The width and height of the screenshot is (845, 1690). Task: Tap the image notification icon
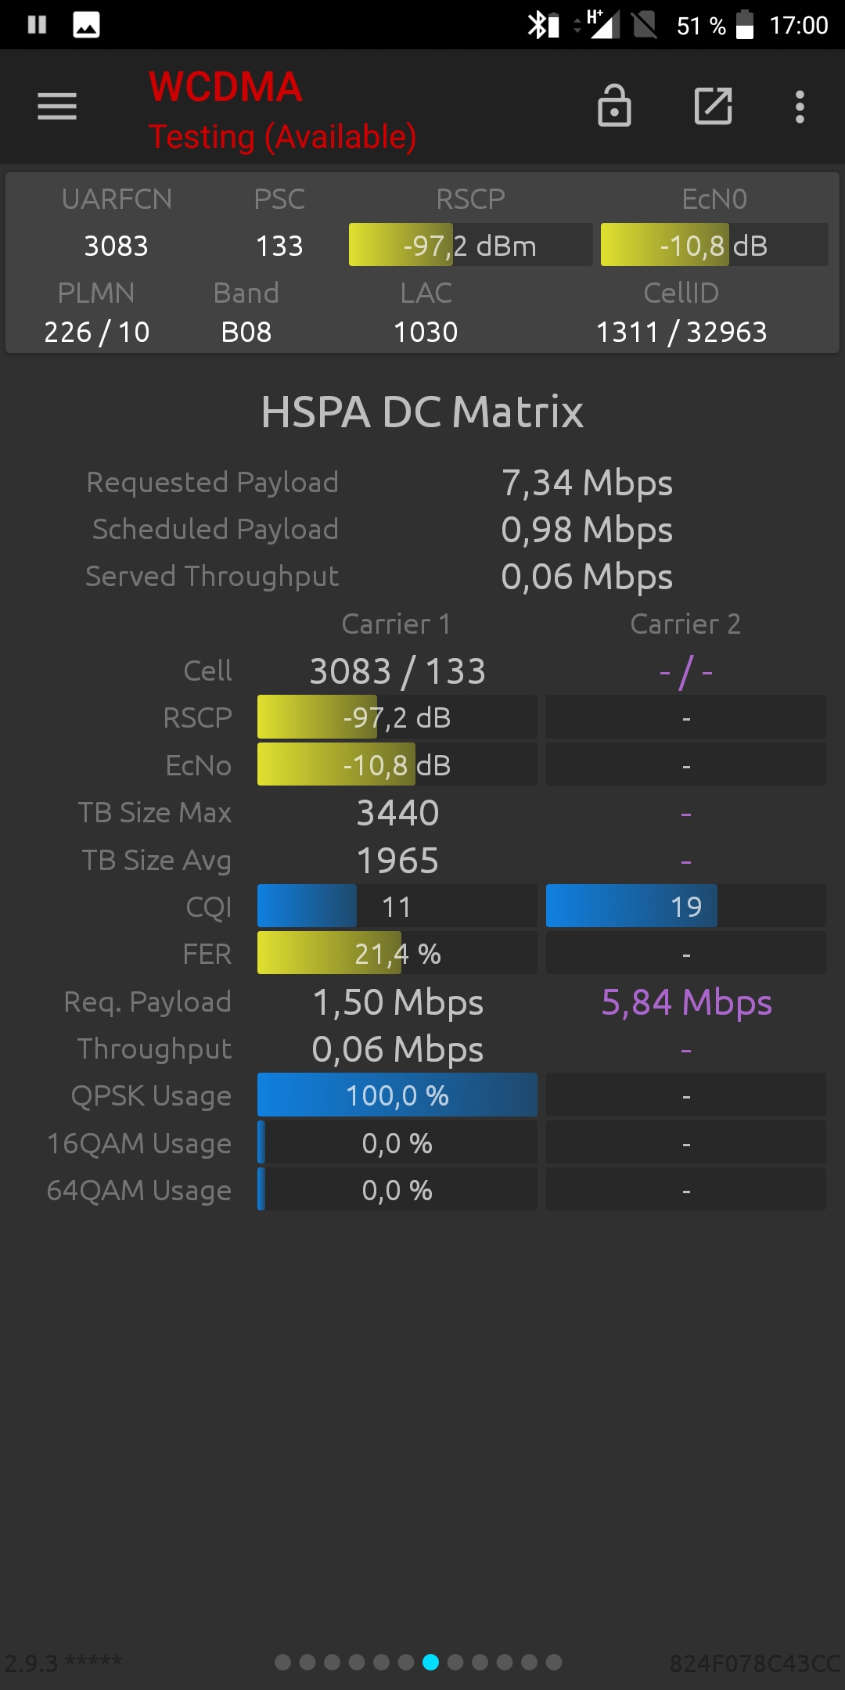coord(86,25)
